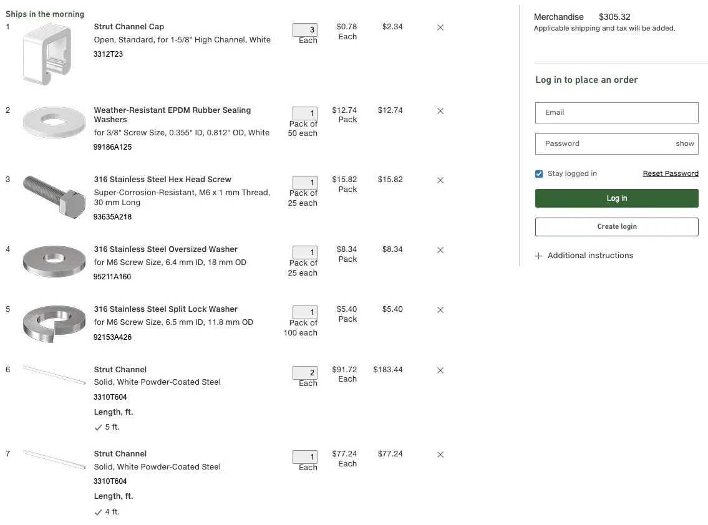
Task: Open the hex head screw thumbnail image
Action: point(54,197)
